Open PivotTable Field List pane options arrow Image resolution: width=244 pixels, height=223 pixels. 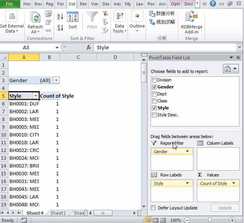(231, 58)
